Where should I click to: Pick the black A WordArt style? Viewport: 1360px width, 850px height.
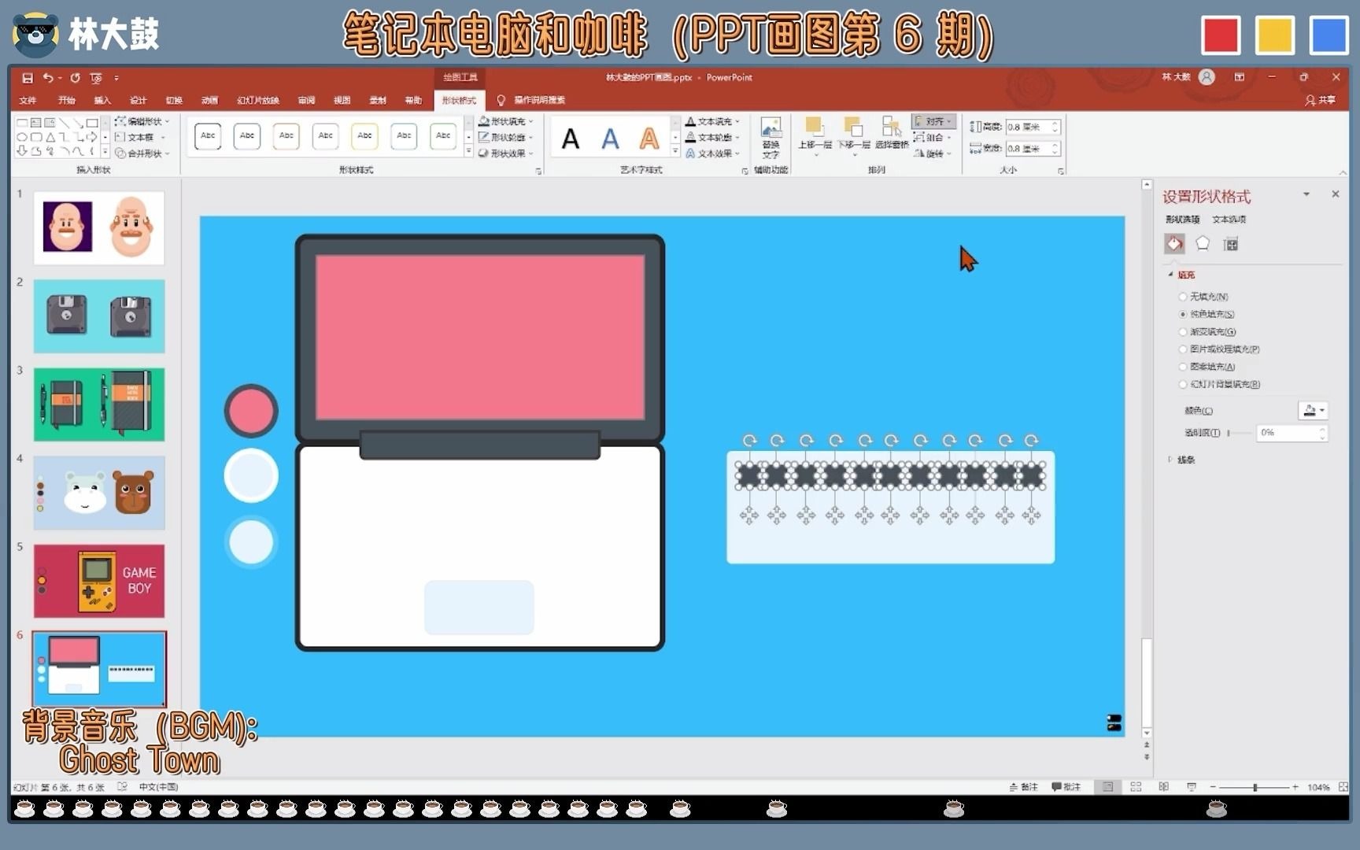571,139
